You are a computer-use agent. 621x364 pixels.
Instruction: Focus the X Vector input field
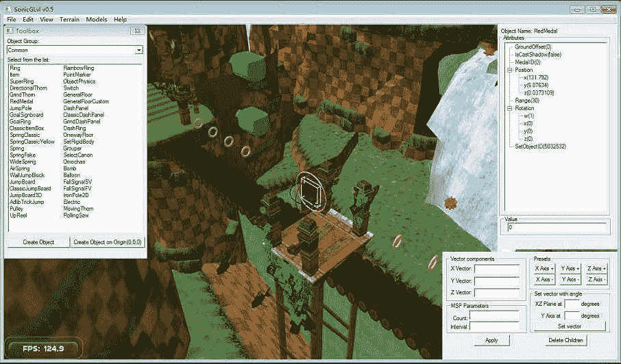pos(497,269)
